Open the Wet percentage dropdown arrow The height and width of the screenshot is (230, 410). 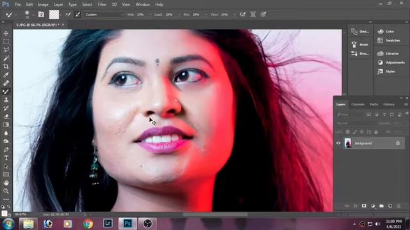[x=150, y=15]
